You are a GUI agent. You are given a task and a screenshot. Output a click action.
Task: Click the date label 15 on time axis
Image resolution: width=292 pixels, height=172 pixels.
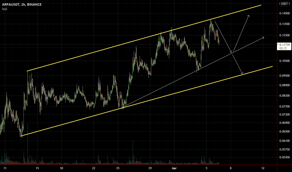[37, 168]
